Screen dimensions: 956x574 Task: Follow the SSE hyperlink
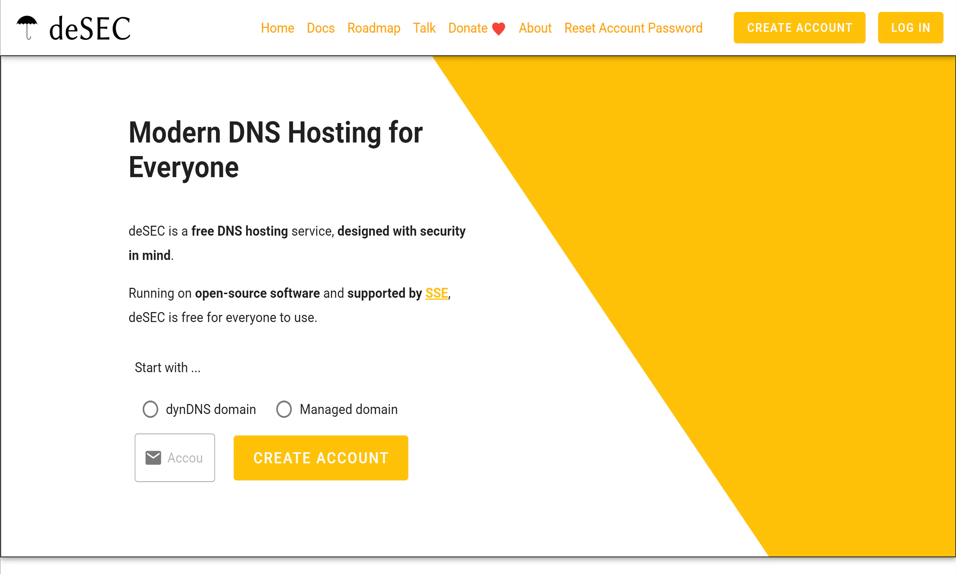(x=437, y=293)
